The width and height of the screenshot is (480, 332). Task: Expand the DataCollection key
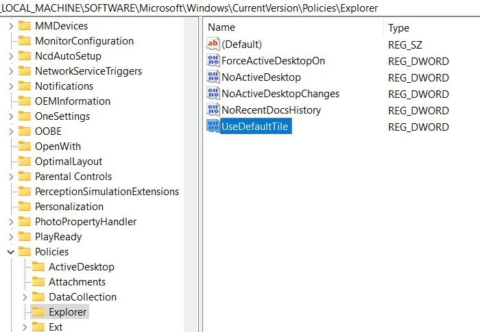tap(25, 297)
